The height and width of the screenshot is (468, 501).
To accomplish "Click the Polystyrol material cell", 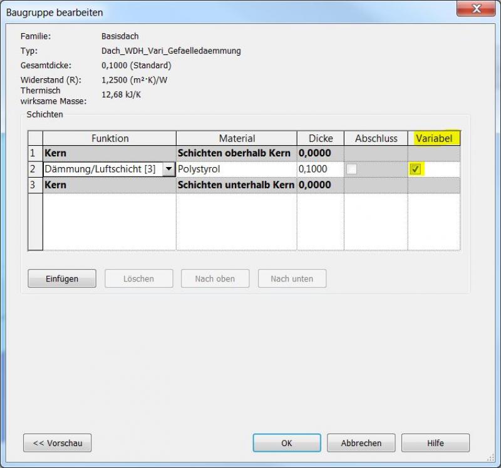I will point(236,169).
